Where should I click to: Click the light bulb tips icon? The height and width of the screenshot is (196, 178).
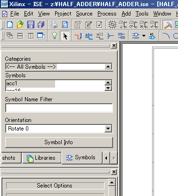(55, 36)
